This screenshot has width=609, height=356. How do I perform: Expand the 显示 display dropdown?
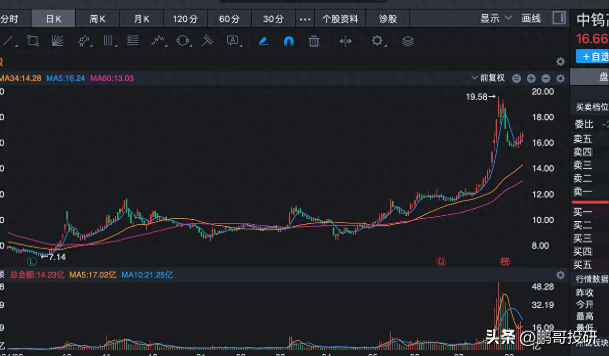496,19
